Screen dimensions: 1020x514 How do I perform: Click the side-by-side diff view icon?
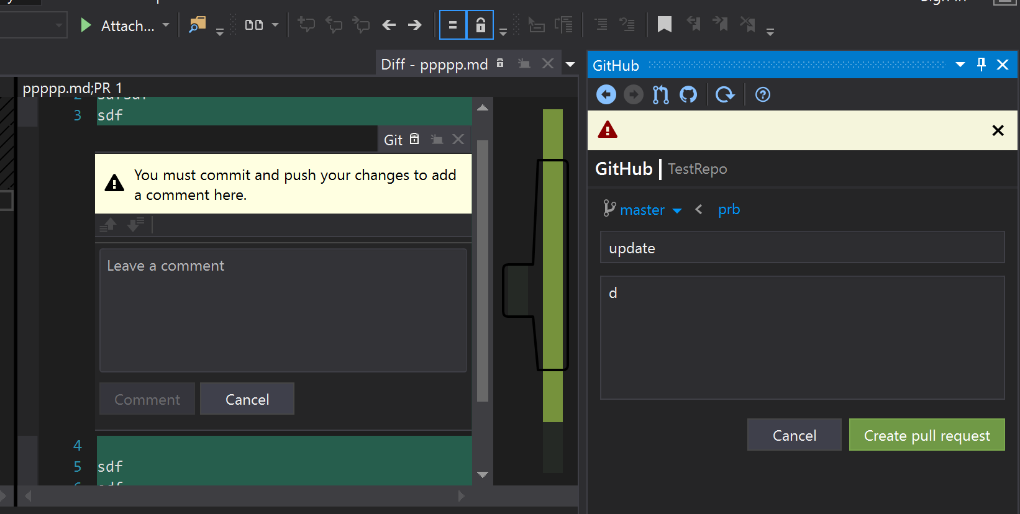[x=254, y=25]
